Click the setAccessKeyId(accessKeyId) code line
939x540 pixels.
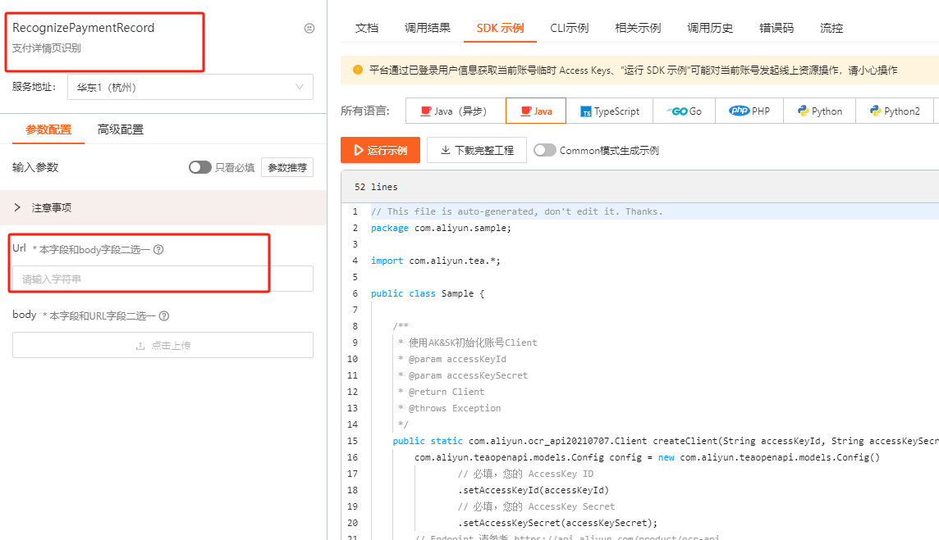(x=534, y=490)
